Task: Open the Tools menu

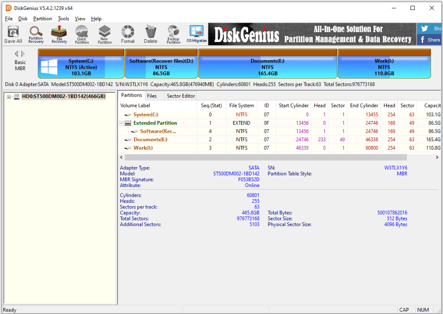Action: click(63, 19)
